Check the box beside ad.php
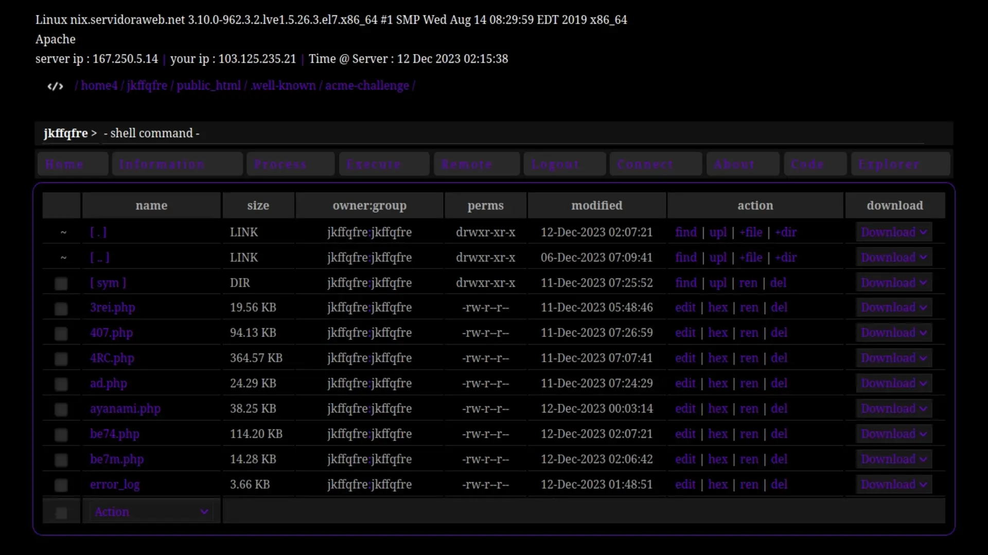Screen dimensions: 988x555 click(61, 384)
